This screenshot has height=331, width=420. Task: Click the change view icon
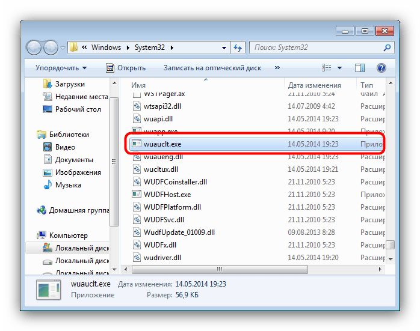[x=326, y=68]
